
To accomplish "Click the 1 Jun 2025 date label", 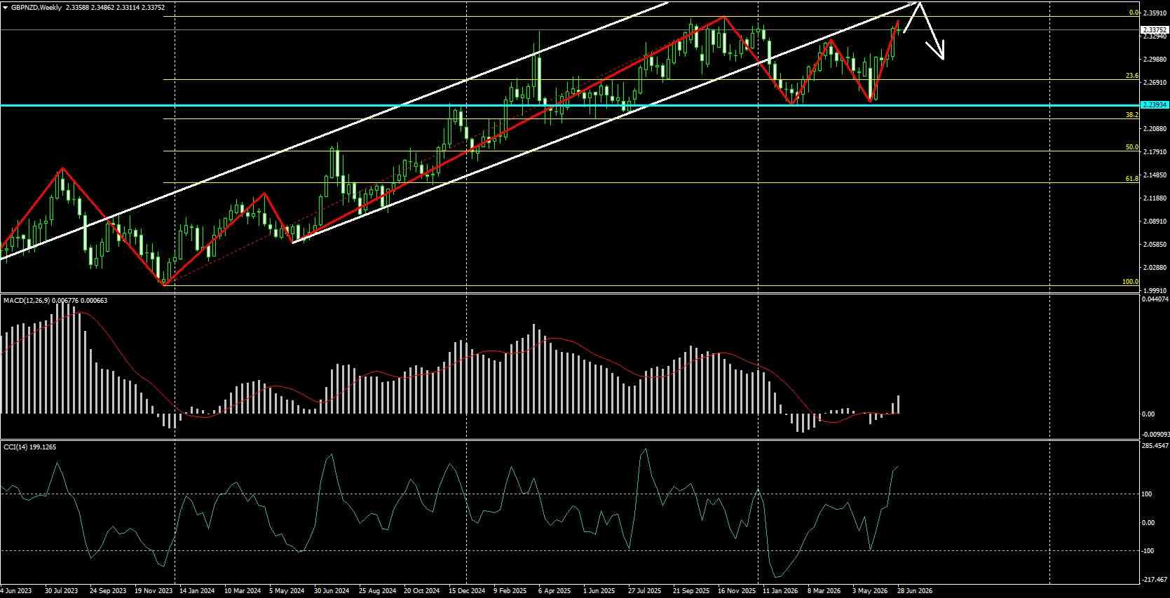I will pyautogui.click(x=599, y=591).
